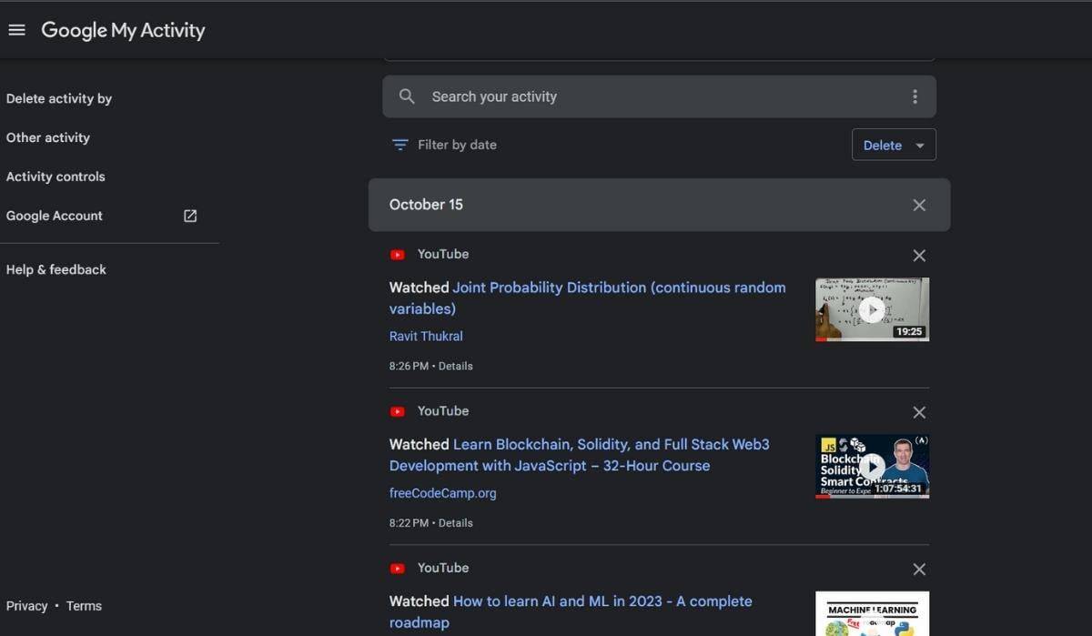Open Details for the 8:26 PM item
This screenshot has height=636, width=1092.
456,366
